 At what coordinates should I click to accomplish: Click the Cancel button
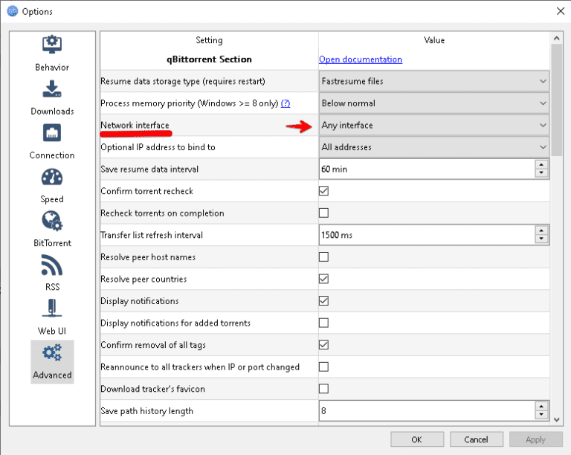coord(477,439)
